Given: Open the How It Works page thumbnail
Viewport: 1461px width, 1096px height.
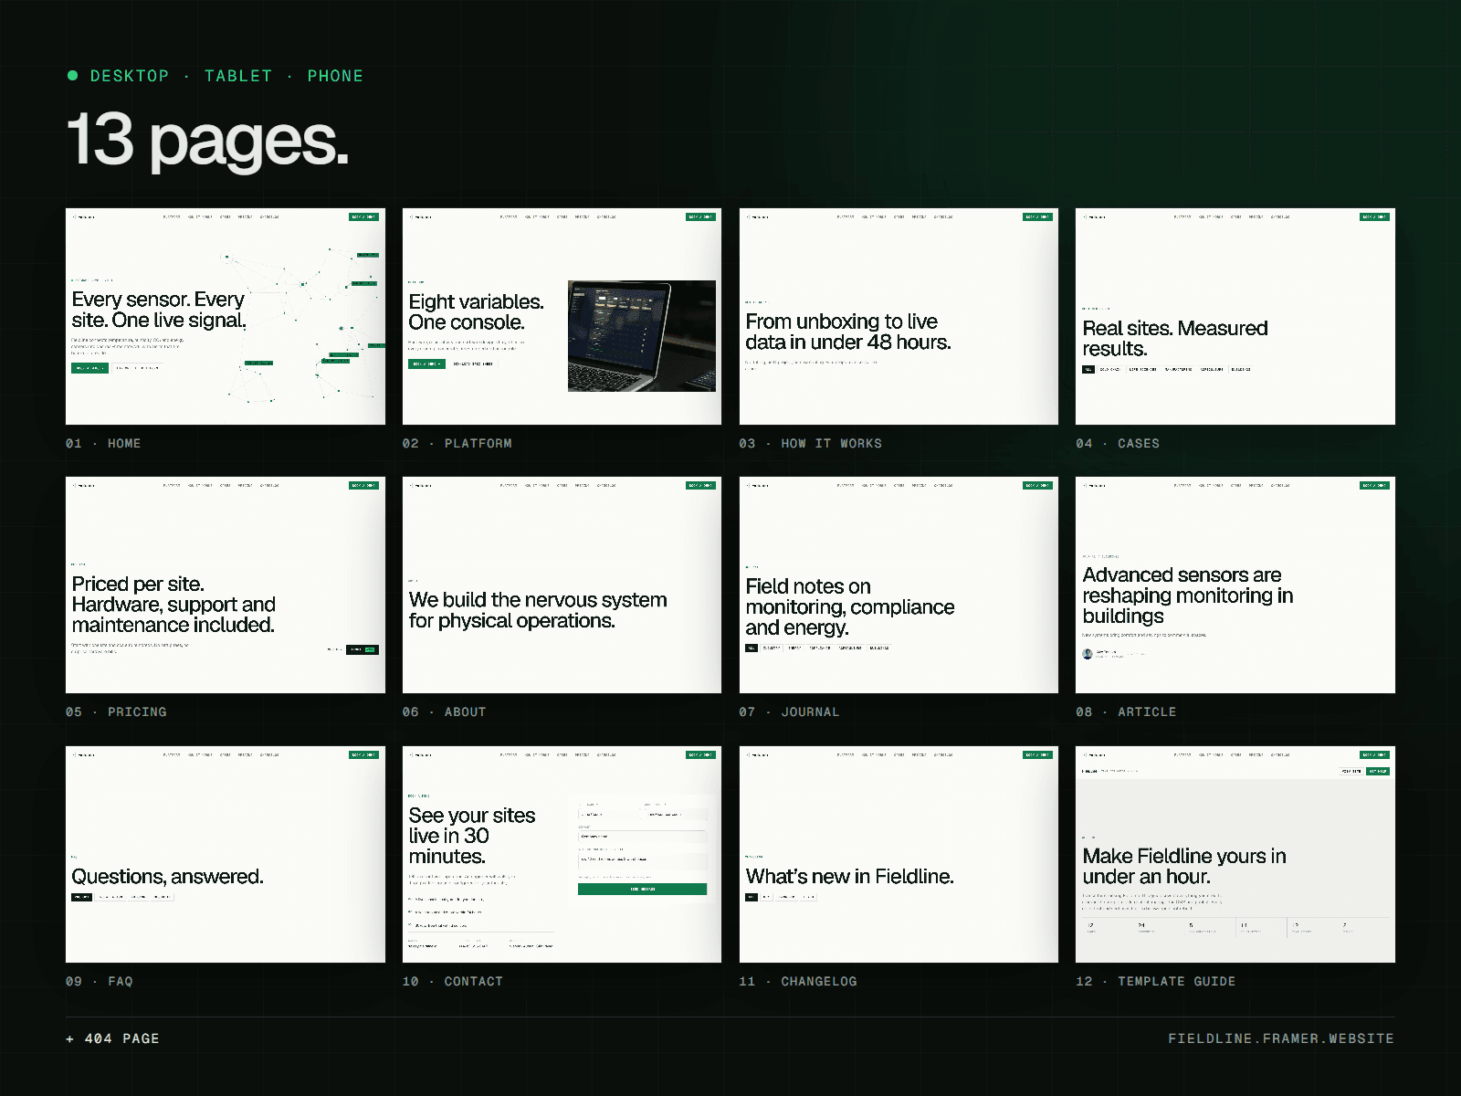Looking at the screenshot, I should click(899, 316).
